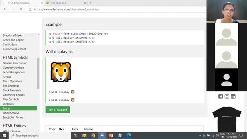This screenshot has width=247, height=139.
Task: Click the sidebar scroll-up arrow
Action: click(38, 35)
